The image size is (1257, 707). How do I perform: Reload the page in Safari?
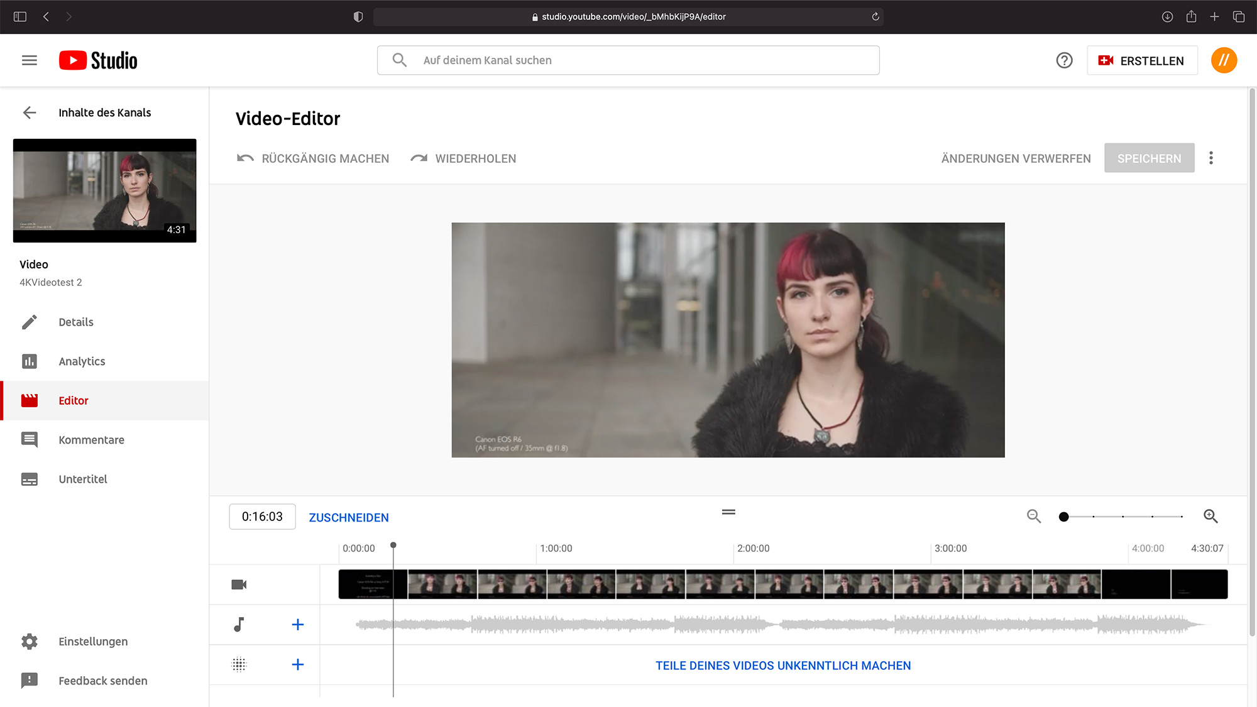875,17
